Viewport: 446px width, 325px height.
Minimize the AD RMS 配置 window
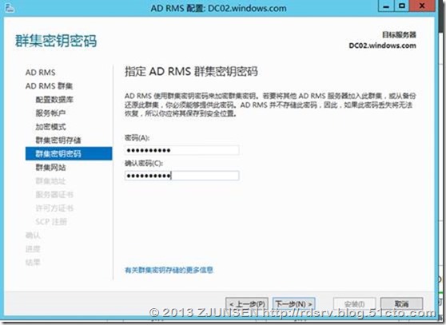tap(386, 6)
